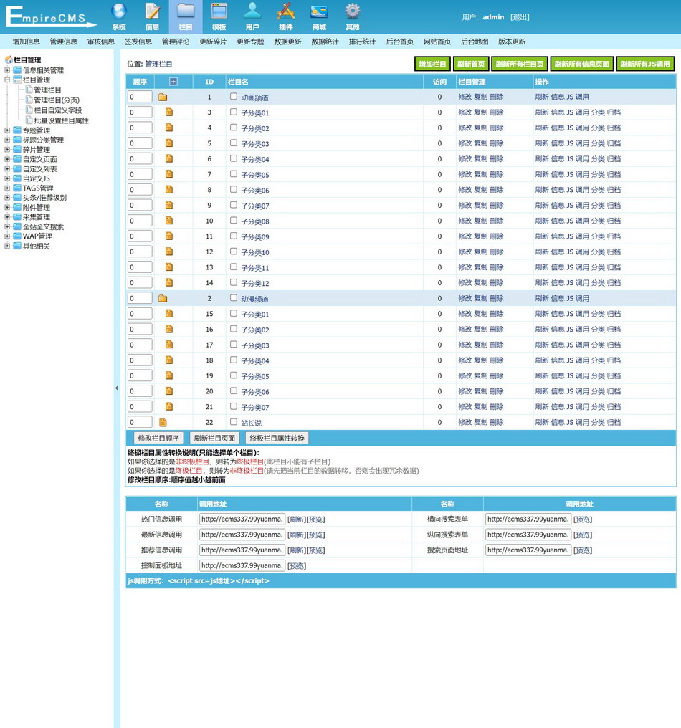Image resolution: width=681 pixels, height=728 pixels.
Task: Click the 修改栏目顺序 button
Action: tap(158, 439)
